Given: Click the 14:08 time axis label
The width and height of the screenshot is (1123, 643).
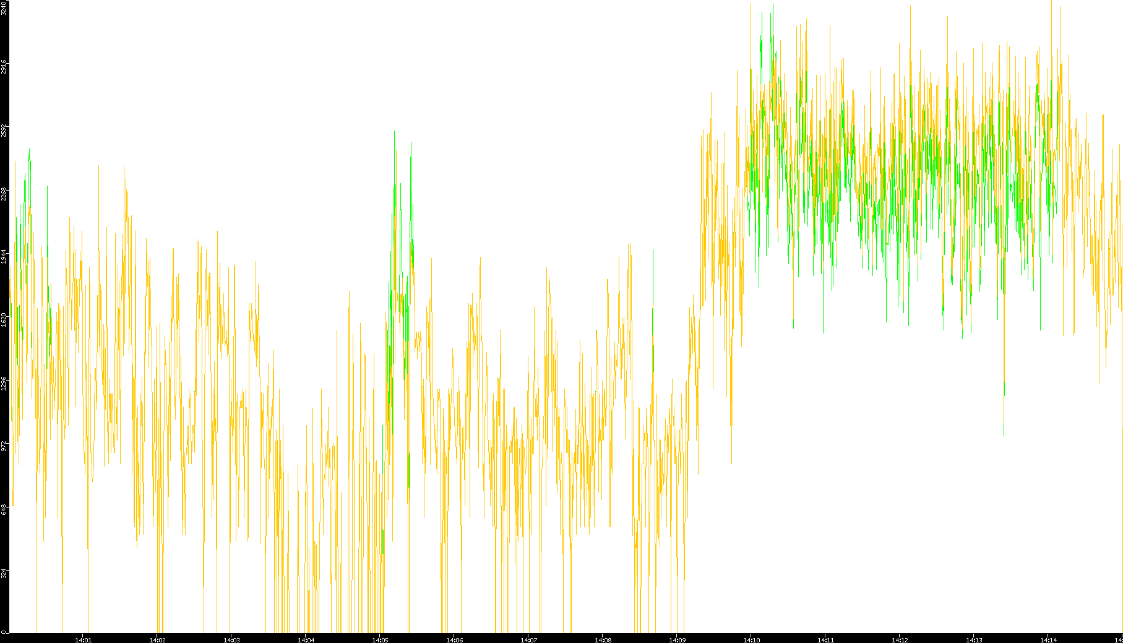Looking at the screenshot, I should coord(603,640).
